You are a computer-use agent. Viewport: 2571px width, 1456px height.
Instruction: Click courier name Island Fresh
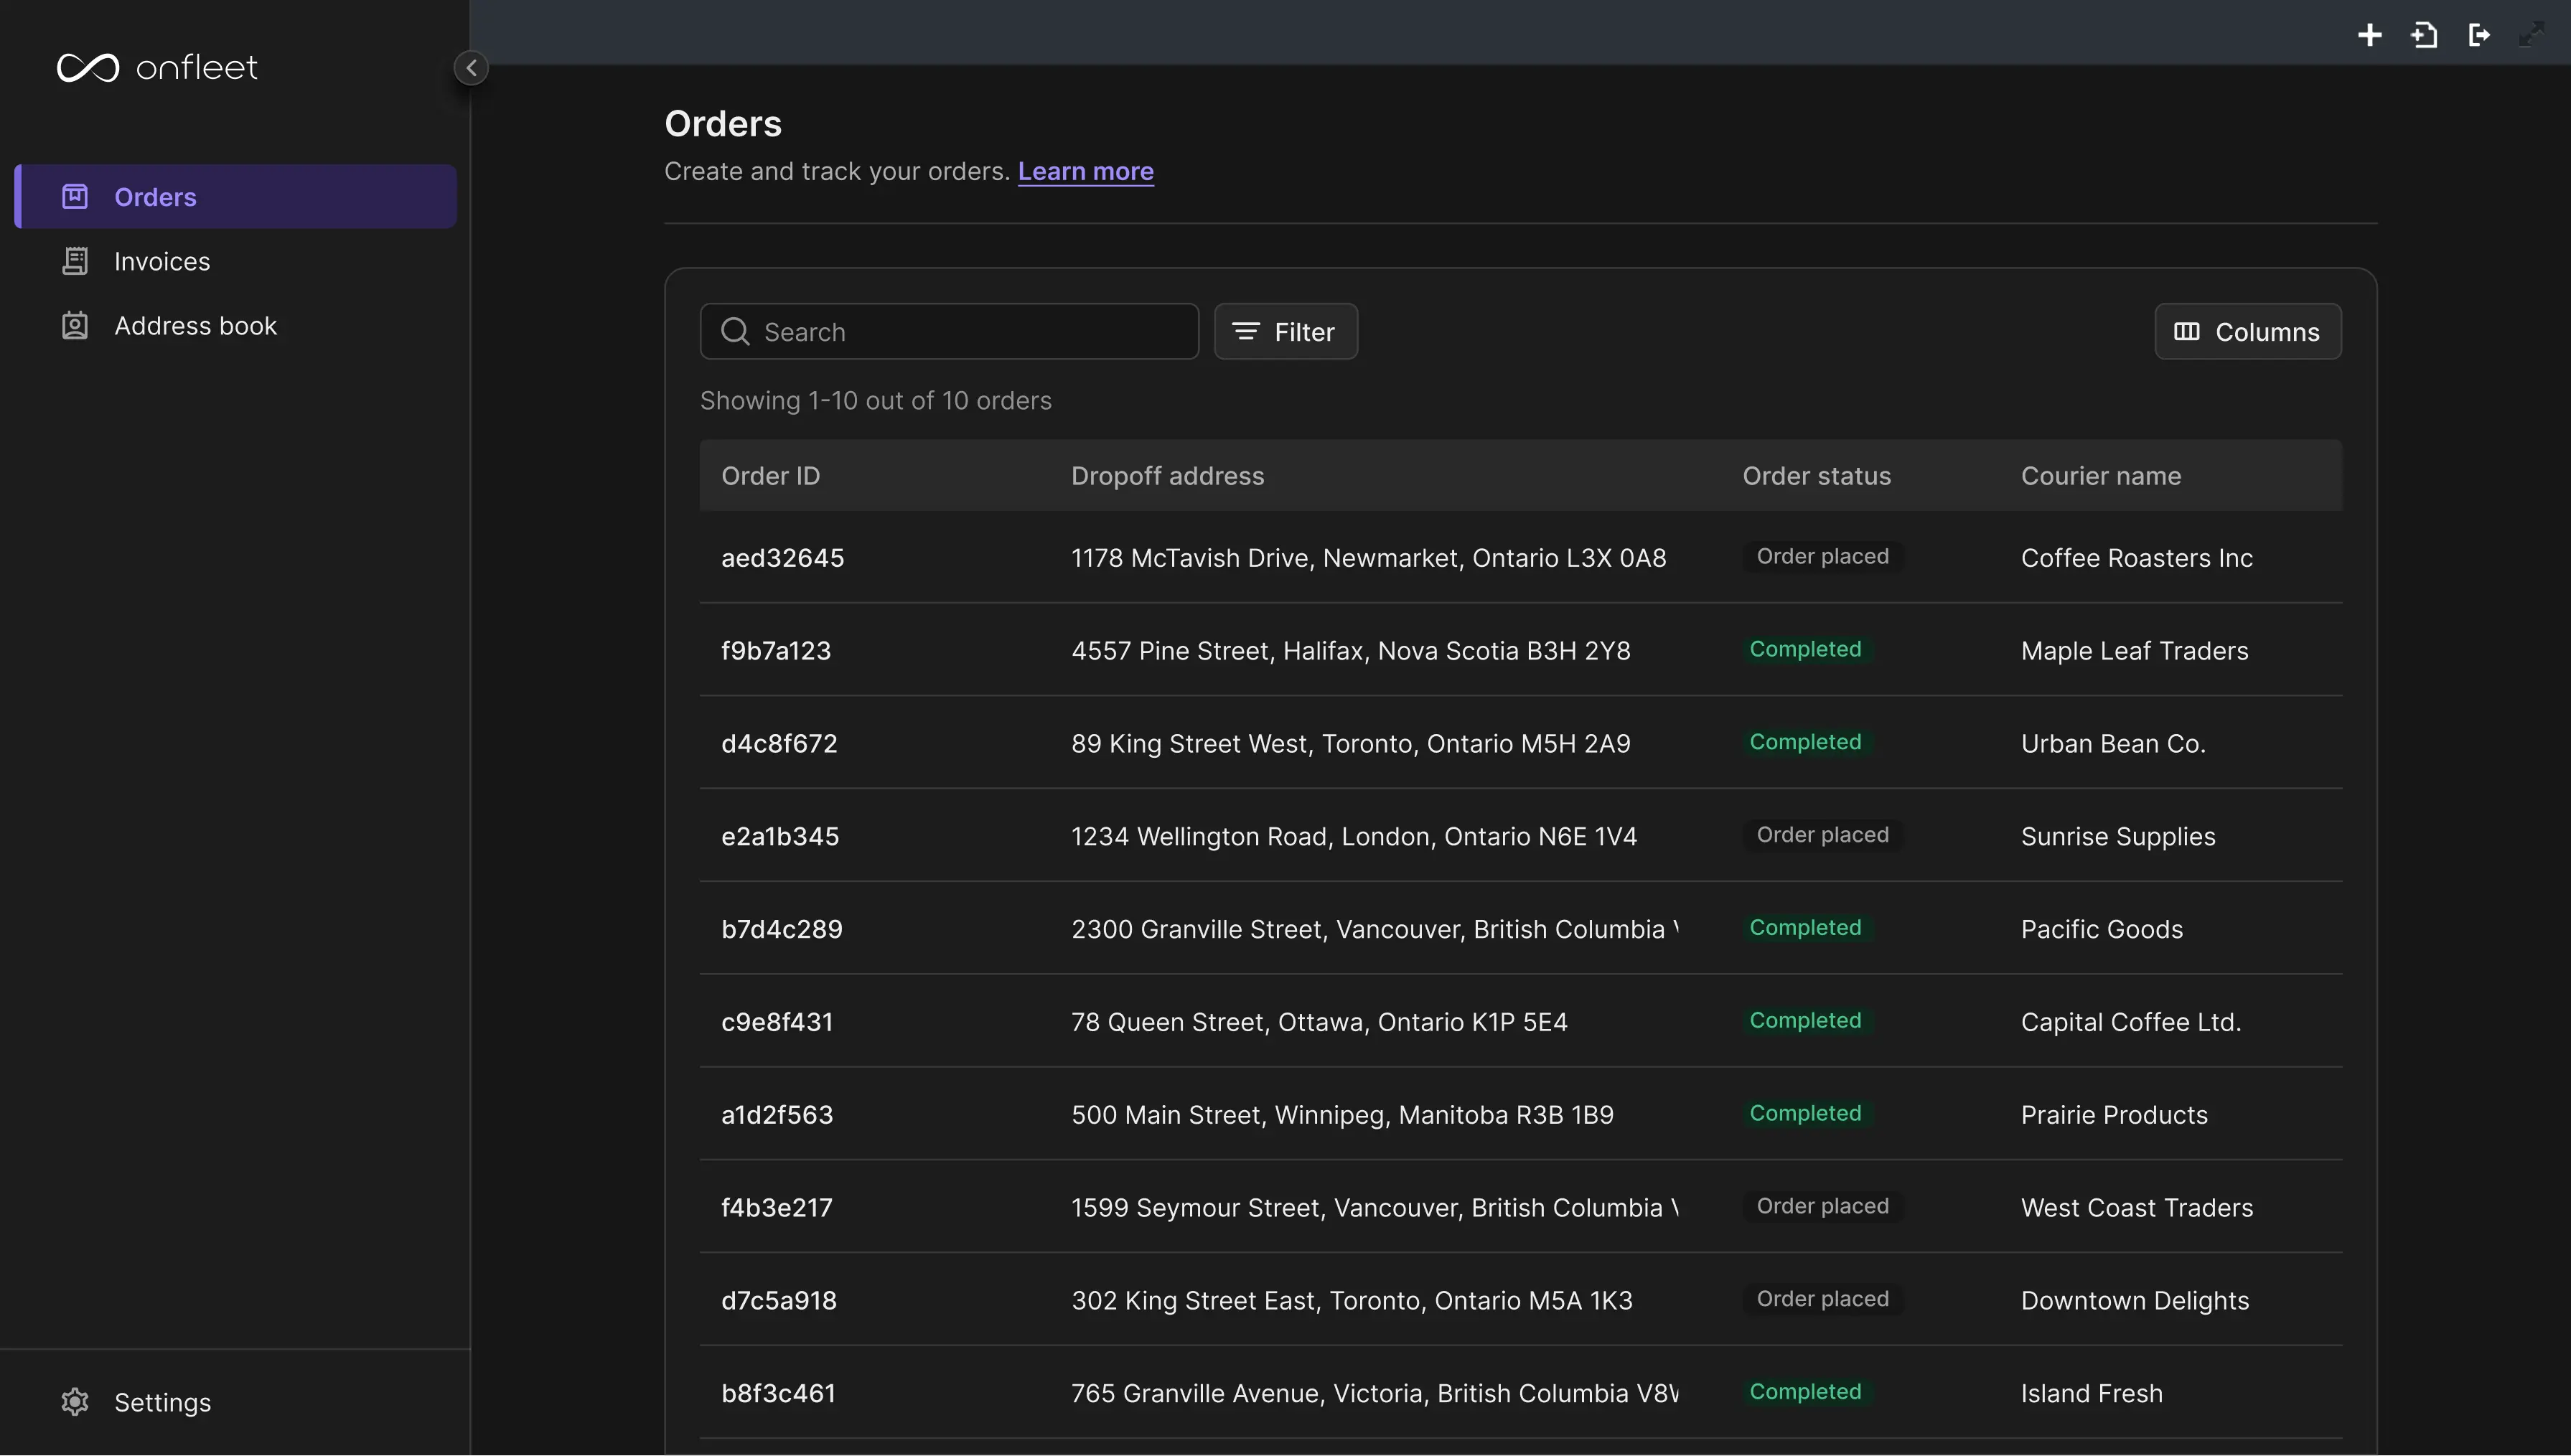coord(2091,1394)
